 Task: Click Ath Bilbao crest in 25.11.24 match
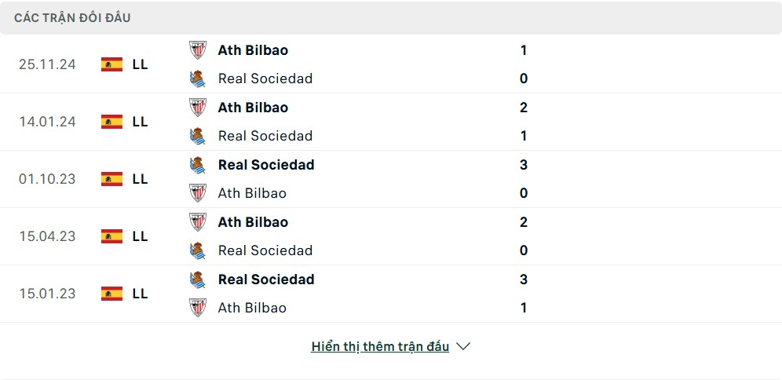point(198,50)
